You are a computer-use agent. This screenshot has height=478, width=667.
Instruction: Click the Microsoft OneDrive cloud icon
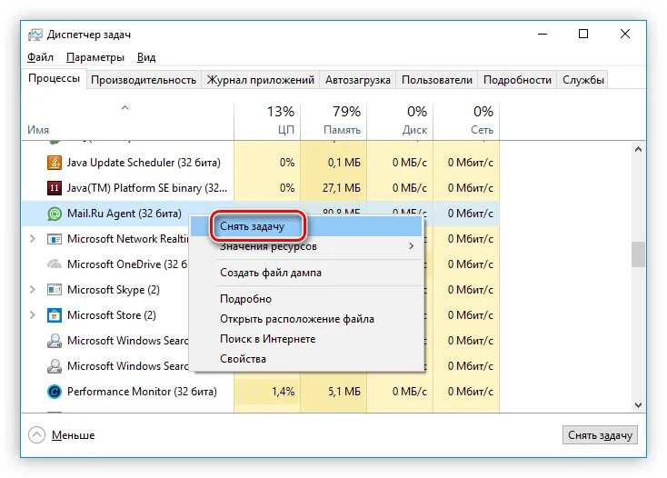point(54,264)
